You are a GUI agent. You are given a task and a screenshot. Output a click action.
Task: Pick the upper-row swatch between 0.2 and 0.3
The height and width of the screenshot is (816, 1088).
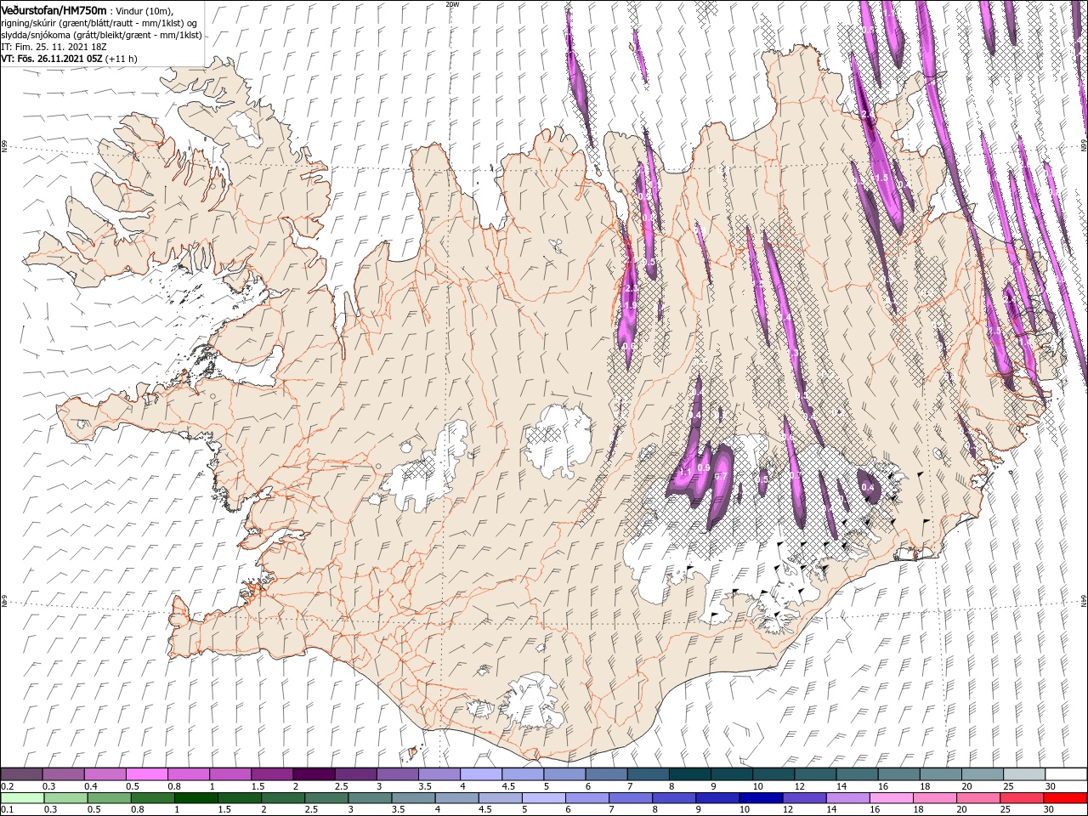[x=21, y=774]
